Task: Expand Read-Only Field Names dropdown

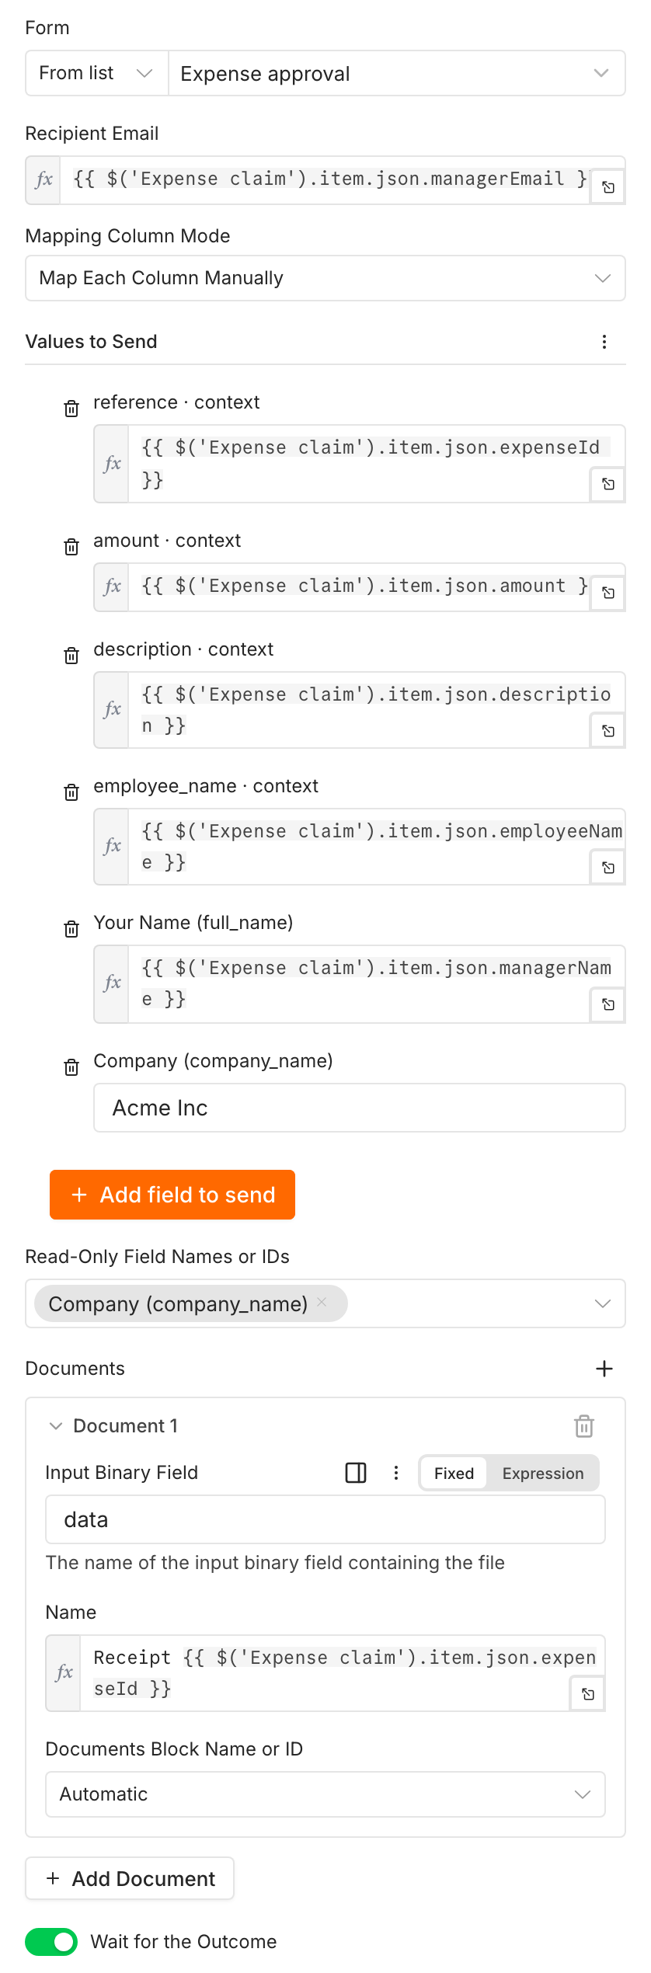Action: coord(602,1303)
